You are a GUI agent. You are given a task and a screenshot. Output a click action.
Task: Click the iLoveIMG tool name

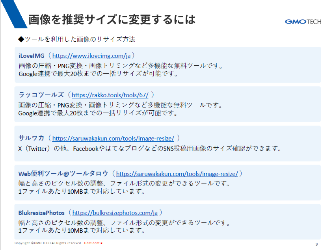coord(32,56)
